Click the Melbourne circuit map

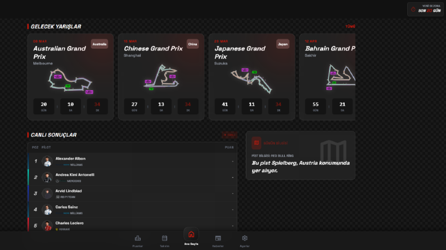click(x=70, y=81)
